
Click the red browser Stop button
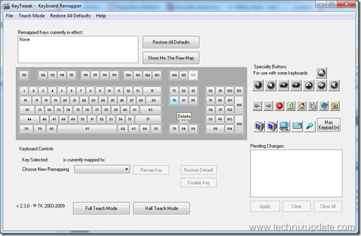click(x=280, y=106)
